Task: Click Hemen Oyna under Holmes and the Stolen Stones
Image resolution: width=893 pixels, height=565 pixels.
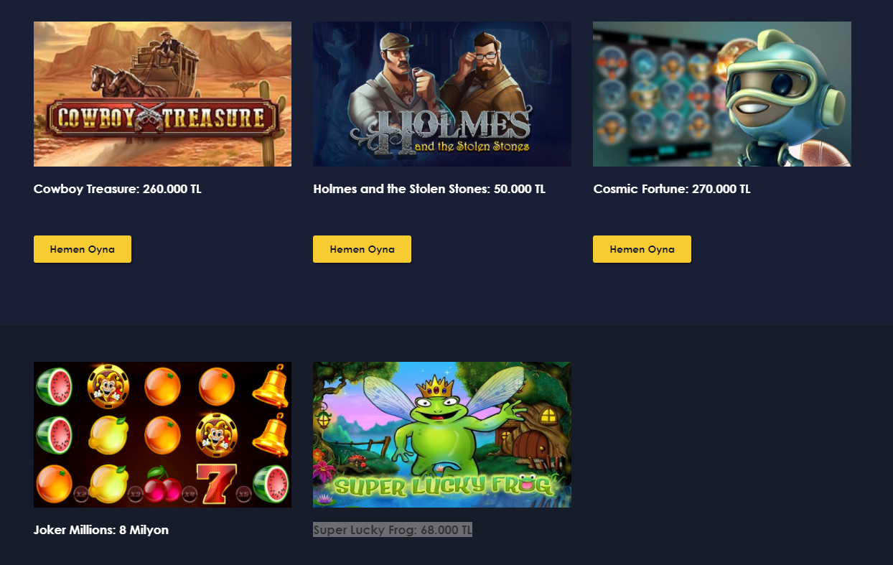Action: pyautogui.click(x=362, y=249)
